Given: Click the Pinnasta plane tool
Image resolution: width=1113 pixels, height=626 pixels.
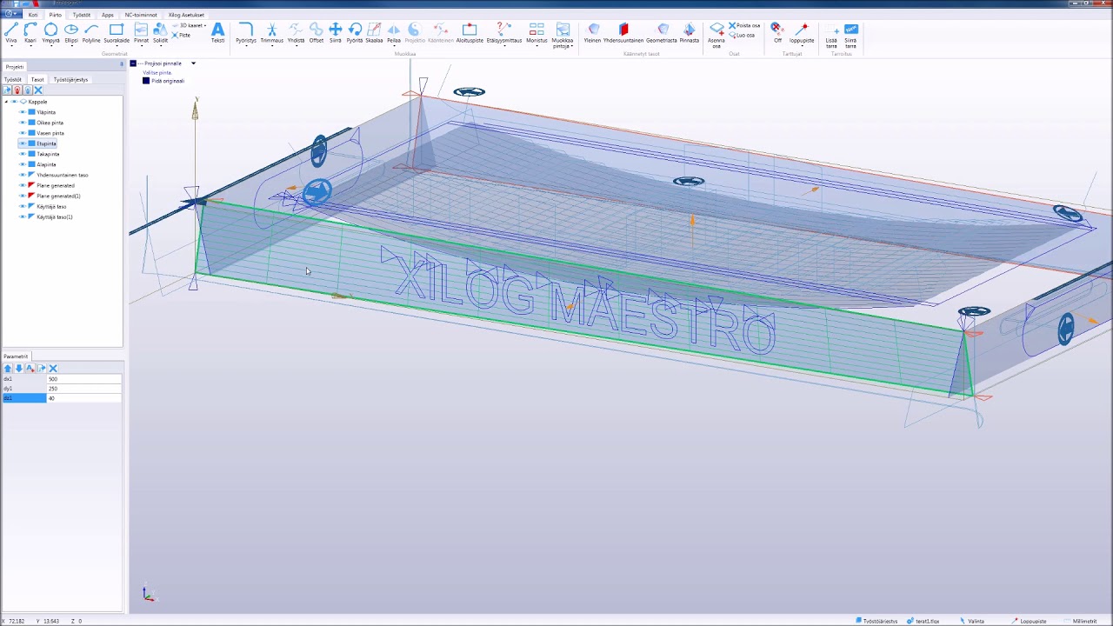Looking at the screenshot, I should pyautogui.click(x=690, y=33).
